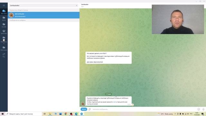Attach a file with paperclip icon
Screen dimensions: 206x116
[x=89, y=109]
